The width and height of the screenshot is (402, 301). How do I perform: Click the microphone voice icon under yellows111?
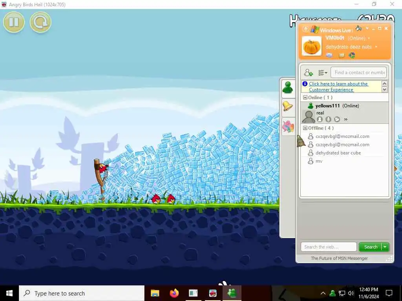(x=329, y=119)
